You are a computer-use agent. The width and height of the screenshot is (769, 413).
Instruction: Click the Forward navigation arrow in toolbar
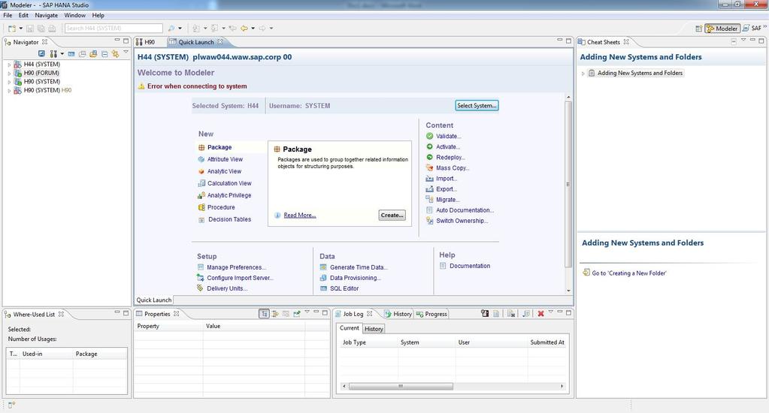click(262, 29)
